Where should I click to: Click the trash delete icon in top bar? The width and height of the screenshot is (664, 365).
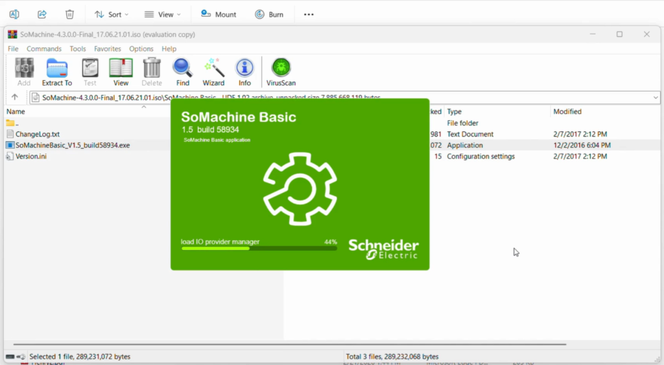click(x=69, y=14)
